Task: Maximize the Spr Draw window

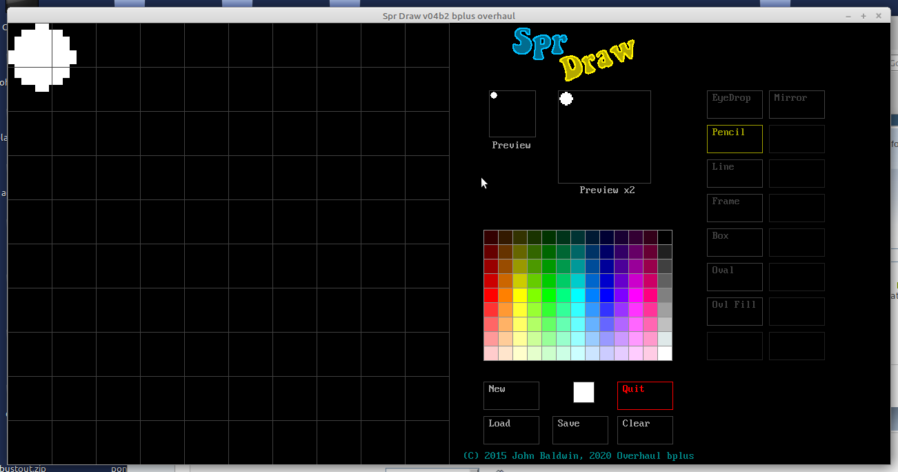Action: [x=863, y=16]
